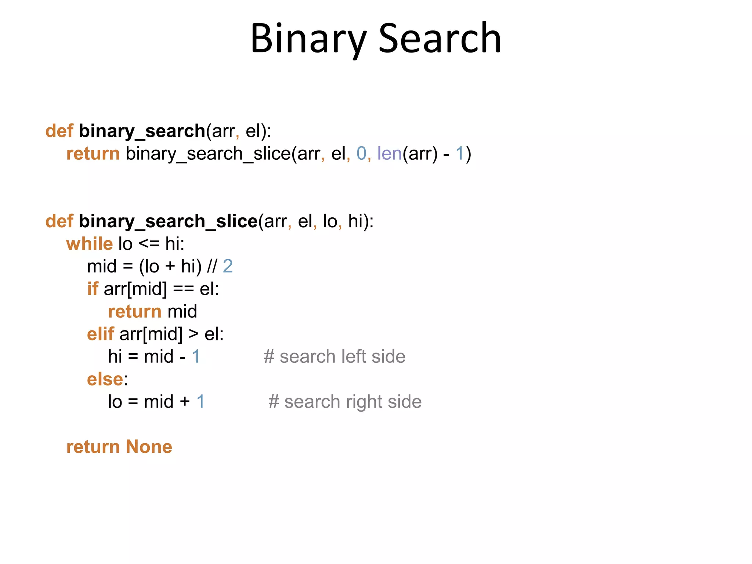Click the while keyword
This screenshot has height=564, width=752.
[x=89, y=244]
